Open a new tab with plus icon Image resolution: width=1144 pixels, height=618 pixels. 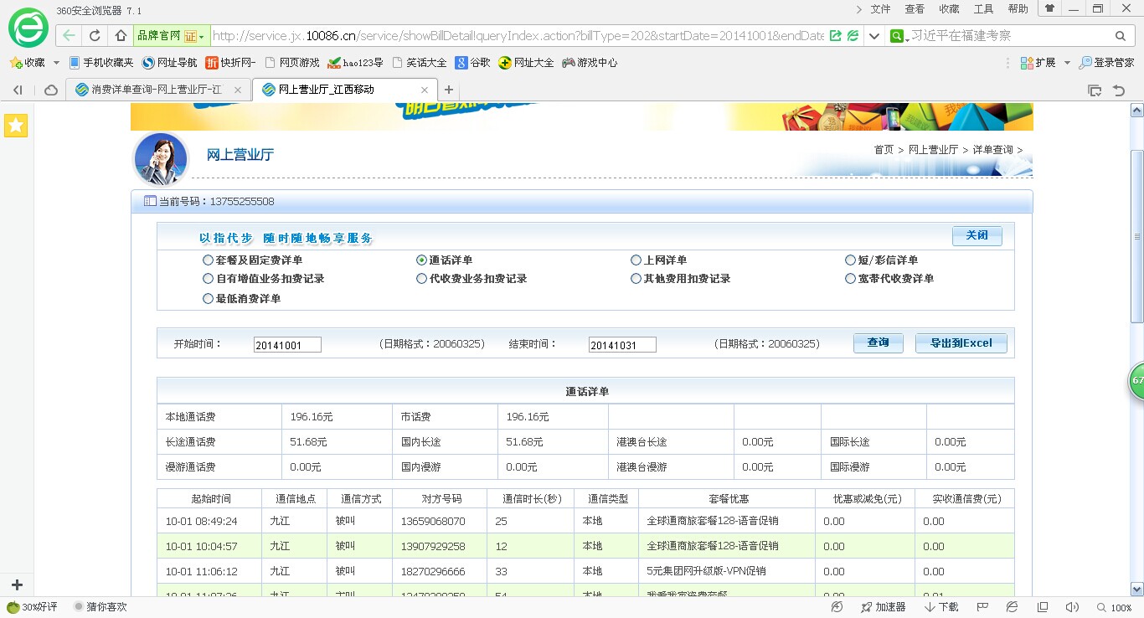[x=449, y=90]
